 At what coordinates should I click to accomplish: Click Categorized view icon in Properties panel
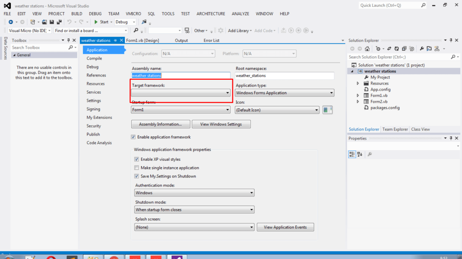(352, 154)
